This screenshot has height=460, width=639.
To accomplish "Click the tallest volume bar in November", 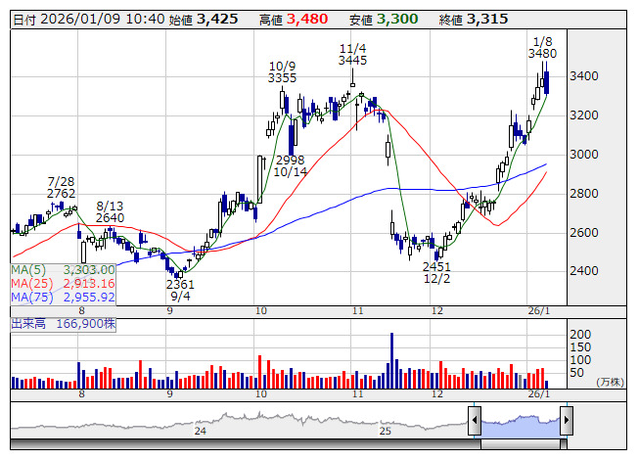I will 391,359.
